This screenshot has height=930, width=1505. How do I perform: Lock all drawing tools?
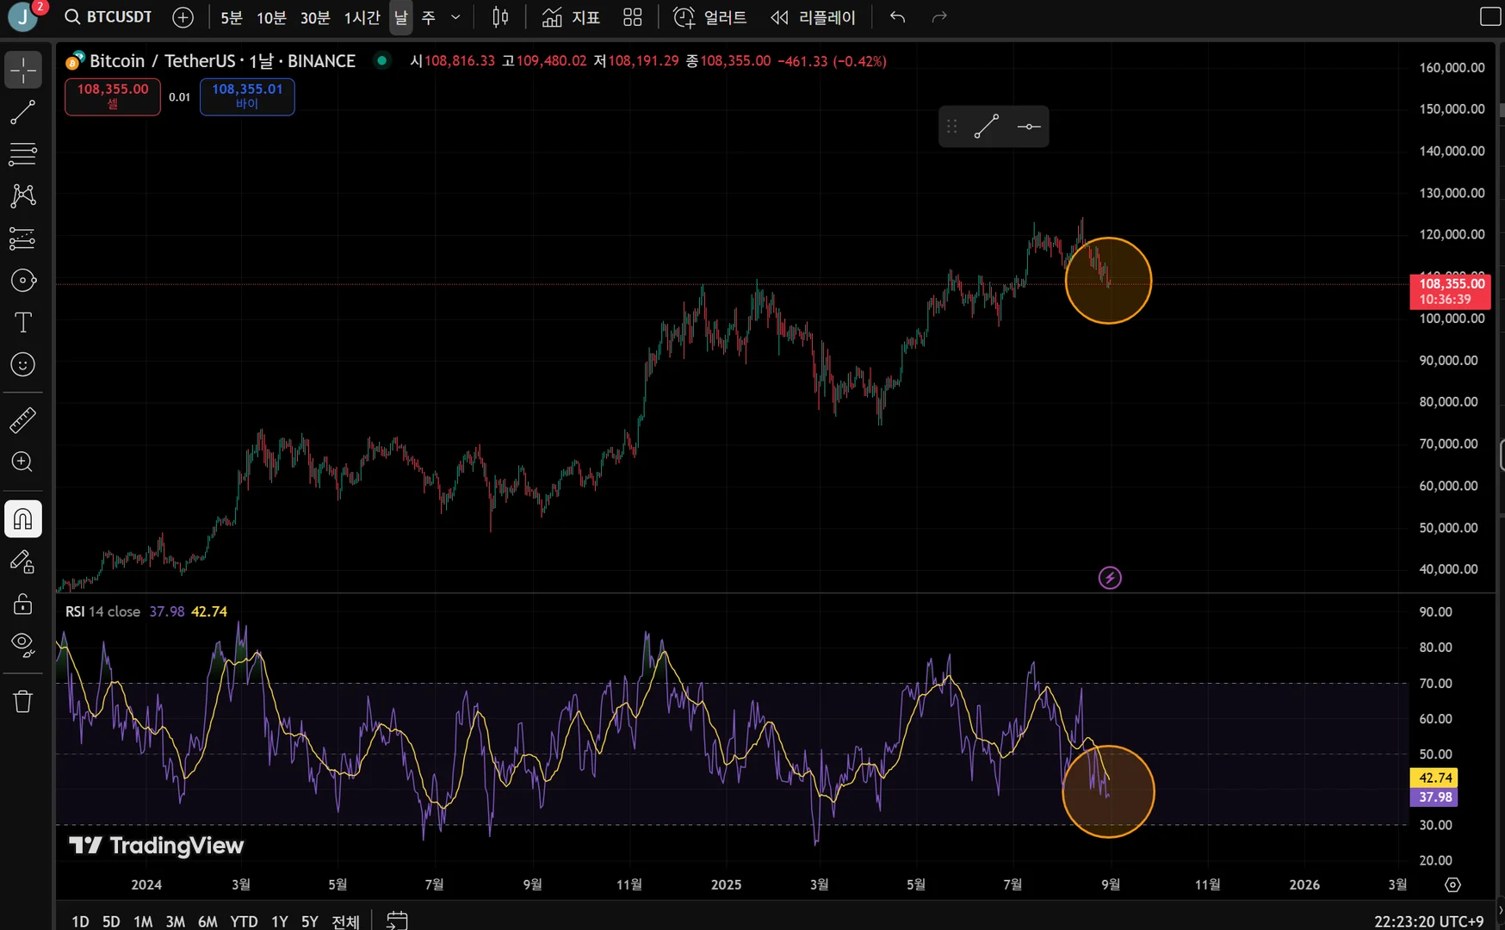coord(23,604)
